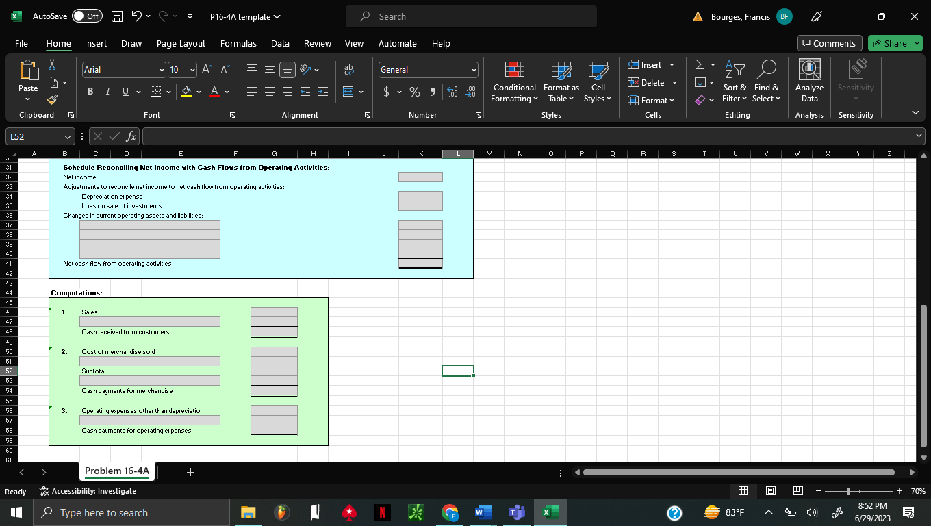Toggle Italic formatting
Screen dimensions: 931x526
click(107, 92)
